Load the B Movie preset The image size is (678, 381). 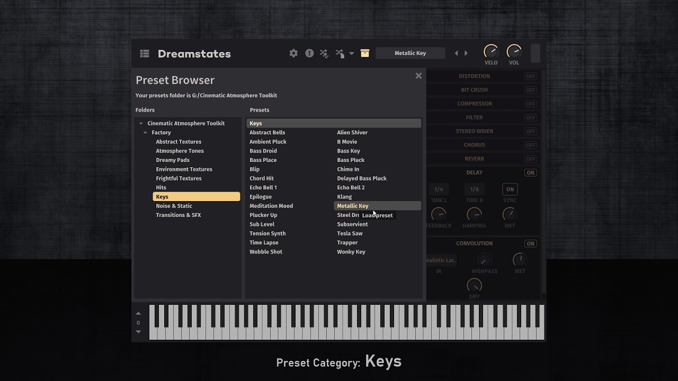click(x=347, y=142)
